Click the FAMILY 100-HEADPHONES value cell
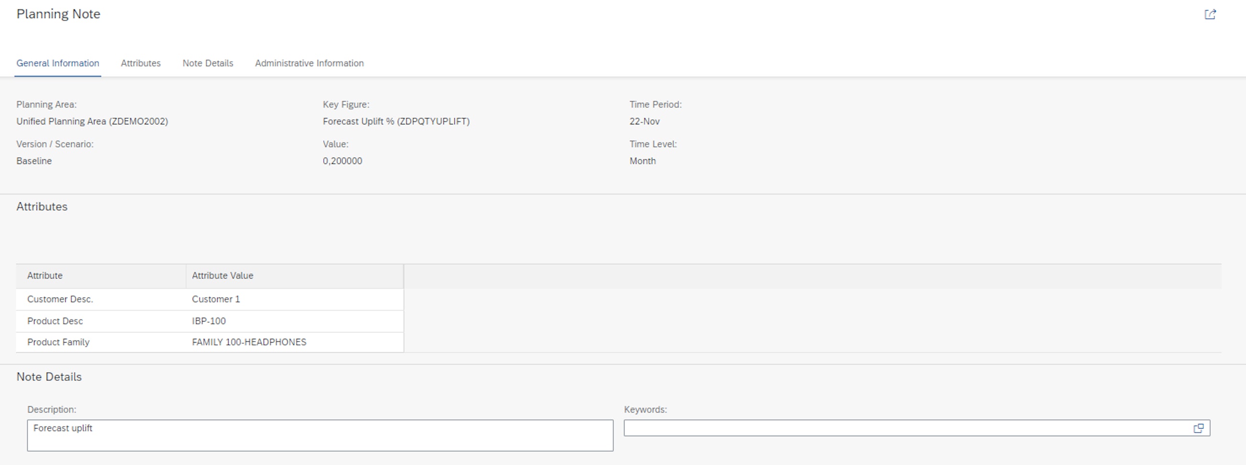Screen dimensions: 1246x465 (x=249, y=343)
